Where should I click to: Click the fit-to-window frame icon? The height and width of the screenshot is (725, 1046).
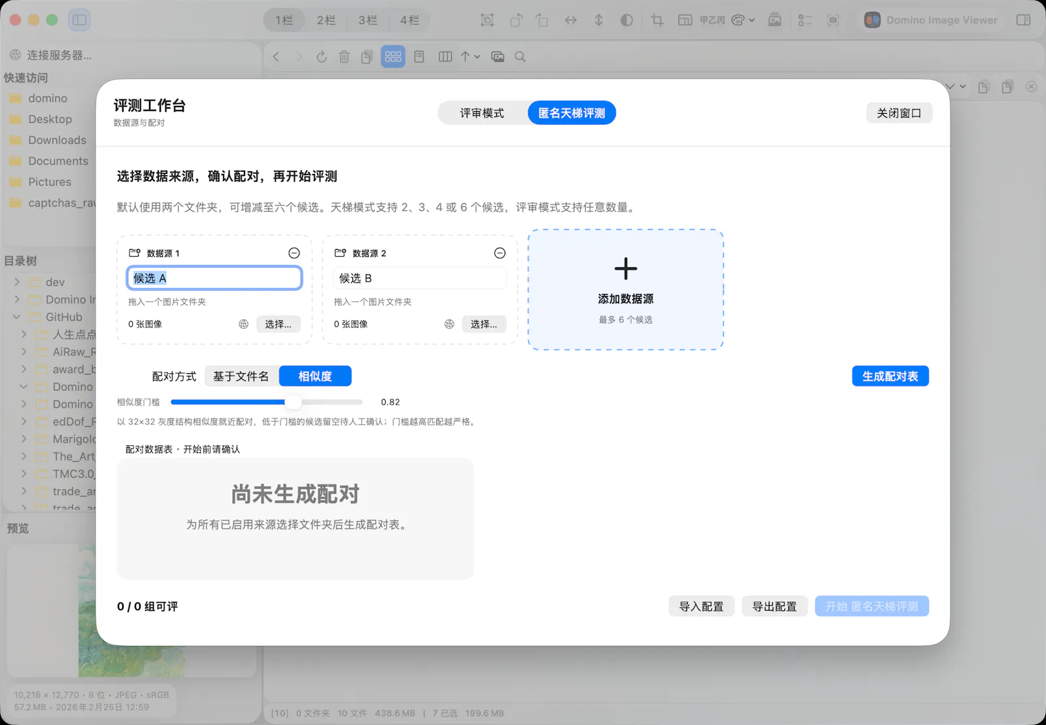point(487,20)
